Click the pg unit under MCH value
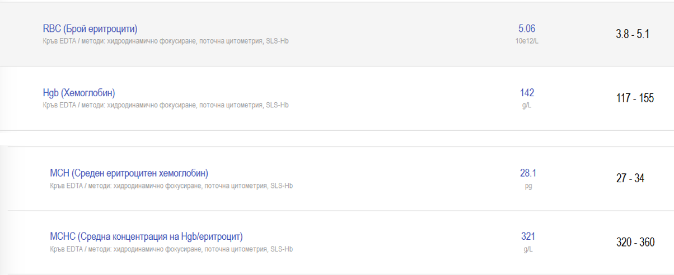Screen dimensions: 674x275 (528, 186)
